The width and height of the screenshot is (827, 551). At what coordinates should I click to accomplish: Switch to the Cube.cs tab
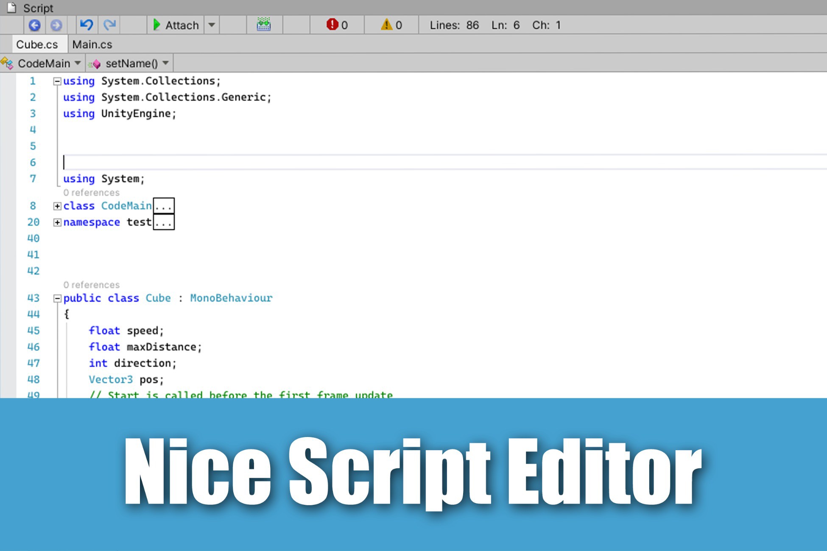38,44
